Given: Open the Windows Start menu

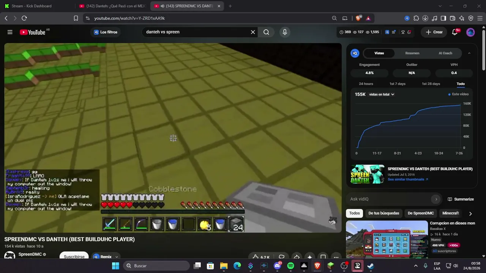Looking at the screenshot, I should pyautogui.click(x=115, y=266).
